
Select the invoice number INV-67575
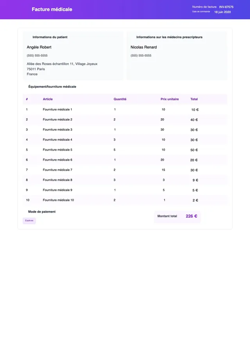pyautogui.click(x=226, y=7)
